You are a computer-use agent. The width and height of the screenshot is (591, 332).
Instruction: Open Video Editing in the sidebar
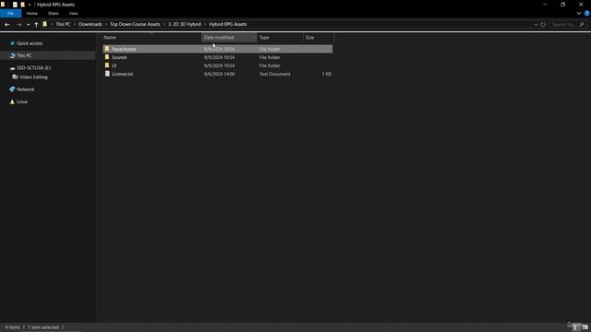[33, 77]
